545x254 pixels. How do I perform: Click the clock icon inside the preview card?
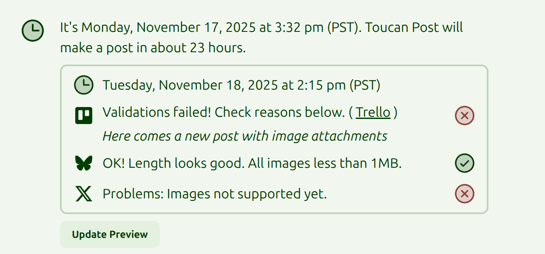[83, 85]
